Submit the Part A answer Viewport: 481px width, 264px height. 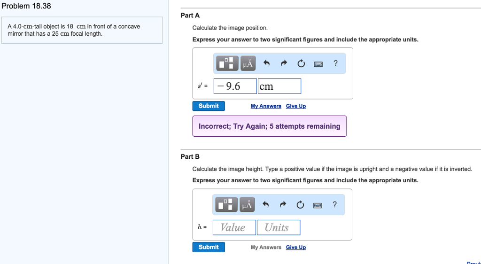209,106
